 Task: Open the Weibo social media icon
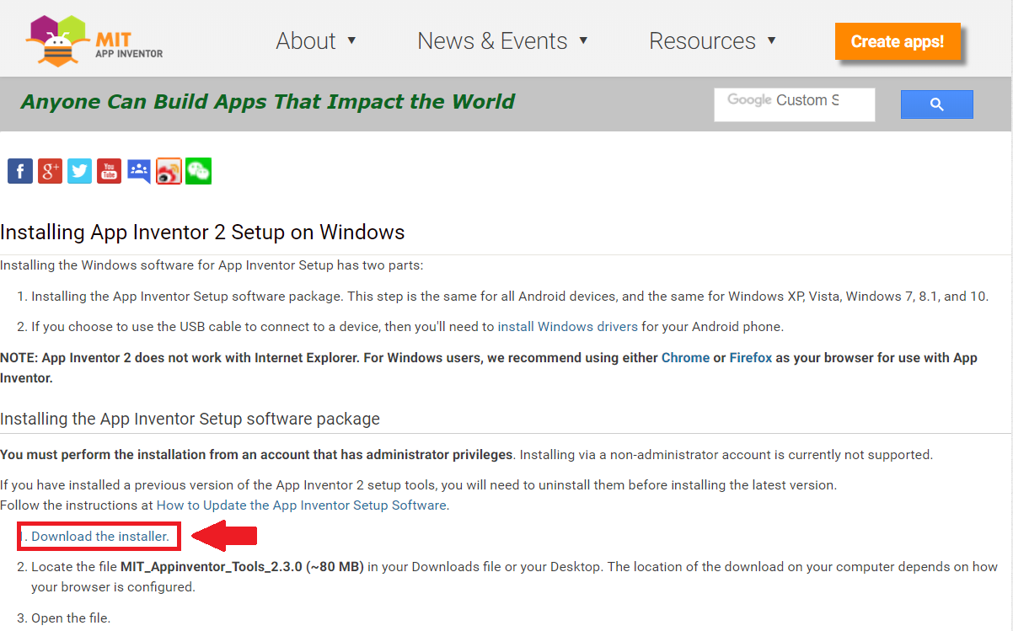click(x=168, y=171)
